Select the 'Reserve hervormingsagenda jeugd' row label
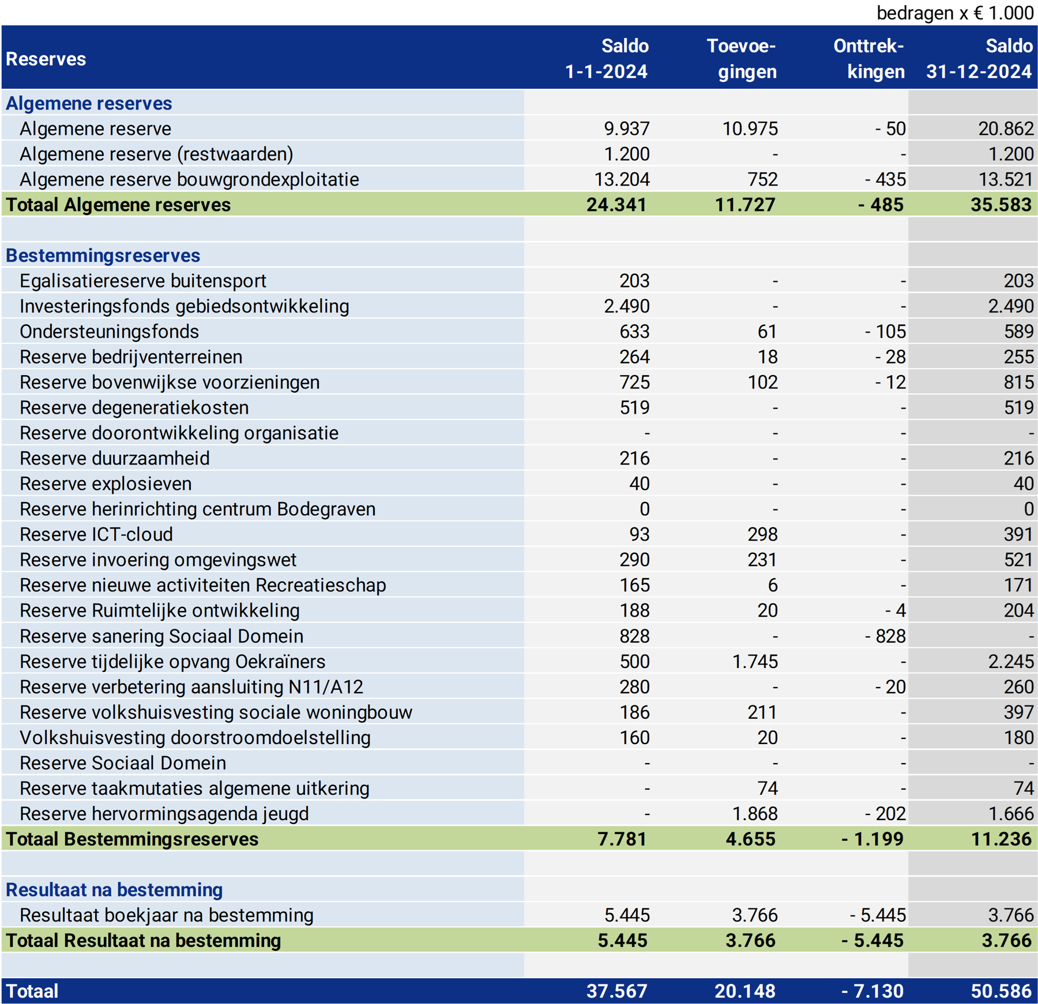1038x1004 pixels. pyautogui.click(x=164, y=814)
